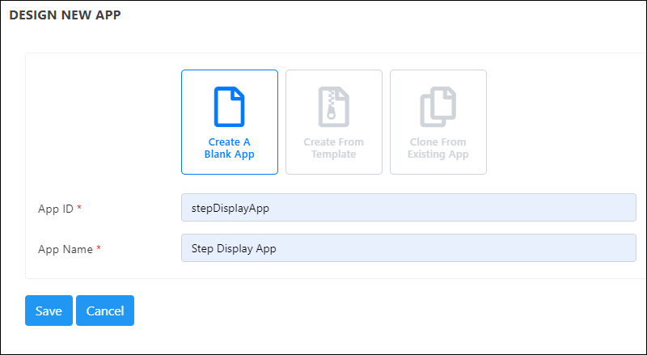Click the App Name field label
This screenshot has height=355, width=647.
[66, 249]
